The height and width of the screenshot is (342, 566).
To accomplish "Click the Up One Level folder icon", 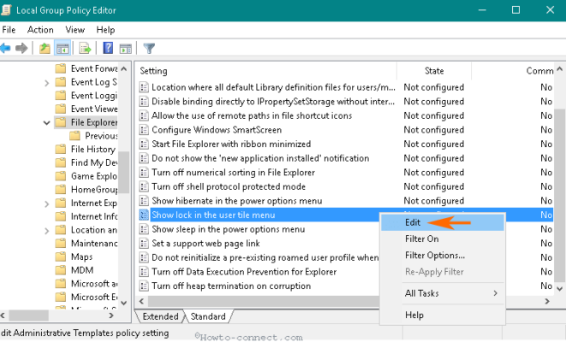I will [45, 48].
